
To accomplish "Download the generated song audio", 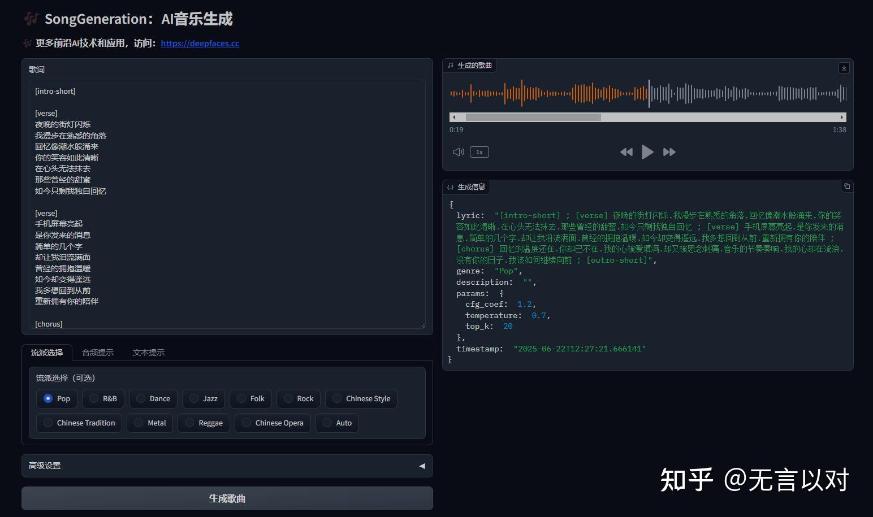I will [844, 68].
